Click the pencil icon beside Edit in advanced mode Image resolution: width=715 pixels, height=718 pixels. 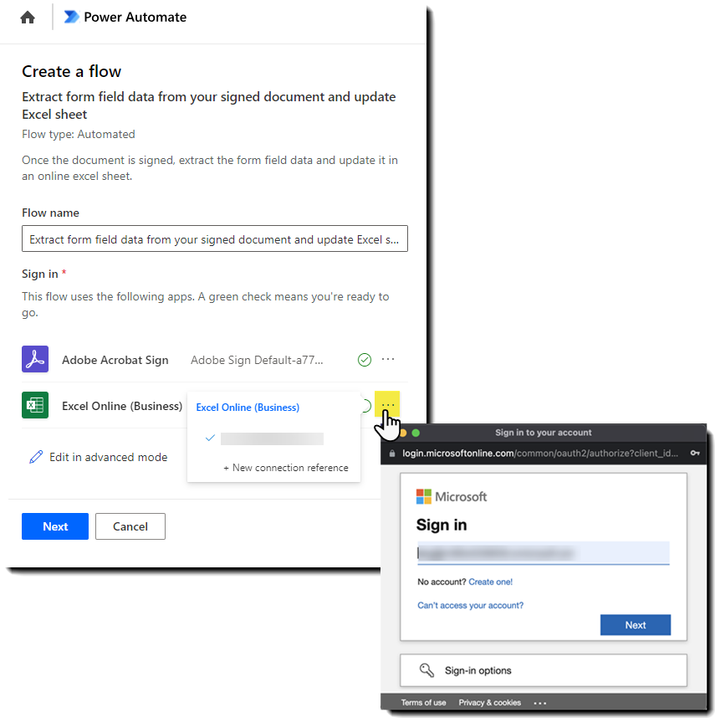pos(34,457)
